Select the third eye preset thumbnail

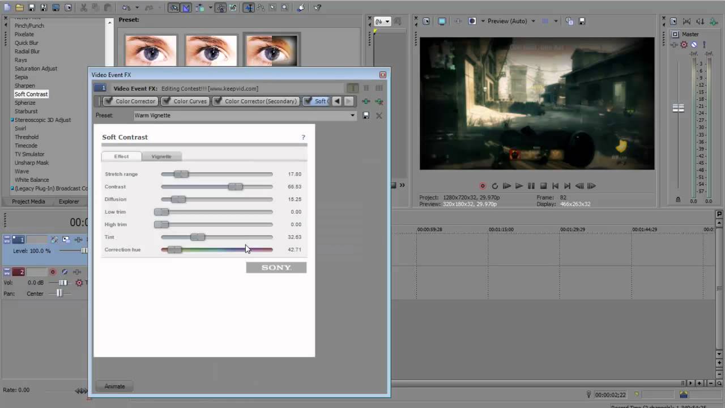click(x=271, y=51)
